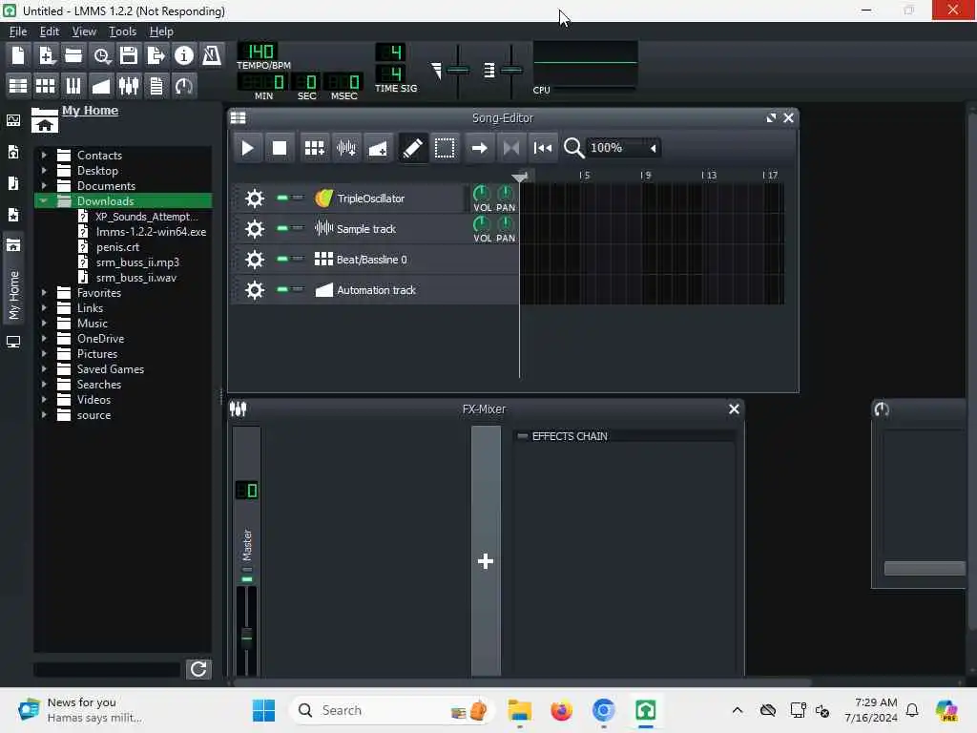Show project notes from main toolbar
This screenshot has height=733, width=977.
(156, 86)
